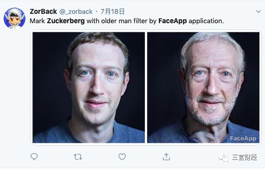Expand the tweet options chevron
265x169 pixels.
point(258,12)
